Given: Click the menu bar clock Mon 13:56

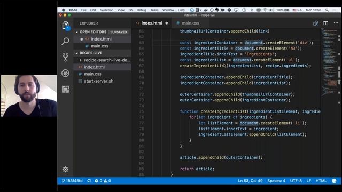Looking at the screenshot, I should pos(313,10).
